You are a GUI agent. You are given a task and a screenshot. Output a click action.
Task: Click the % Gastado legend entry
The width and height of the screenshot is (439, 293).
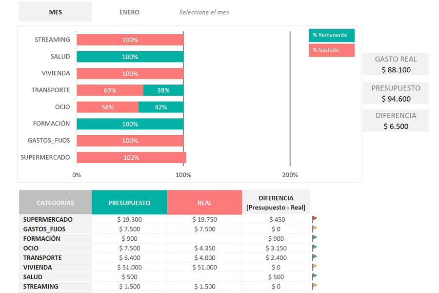(x=331, y=50)
